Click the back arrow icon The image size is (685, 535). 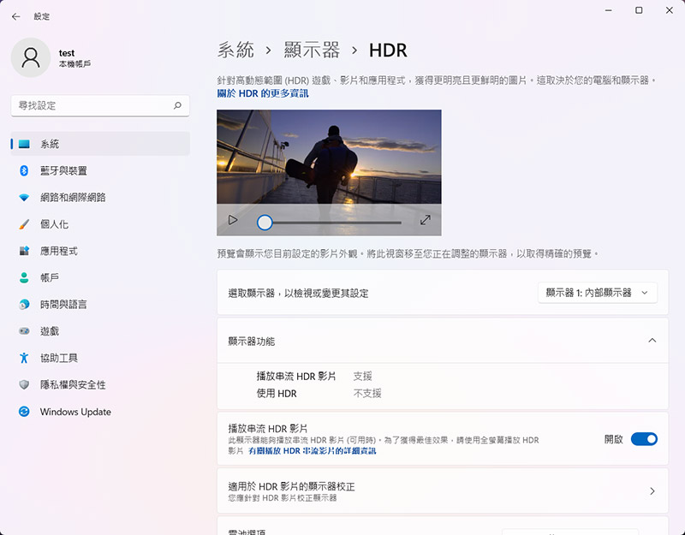[x=16, y=16]
